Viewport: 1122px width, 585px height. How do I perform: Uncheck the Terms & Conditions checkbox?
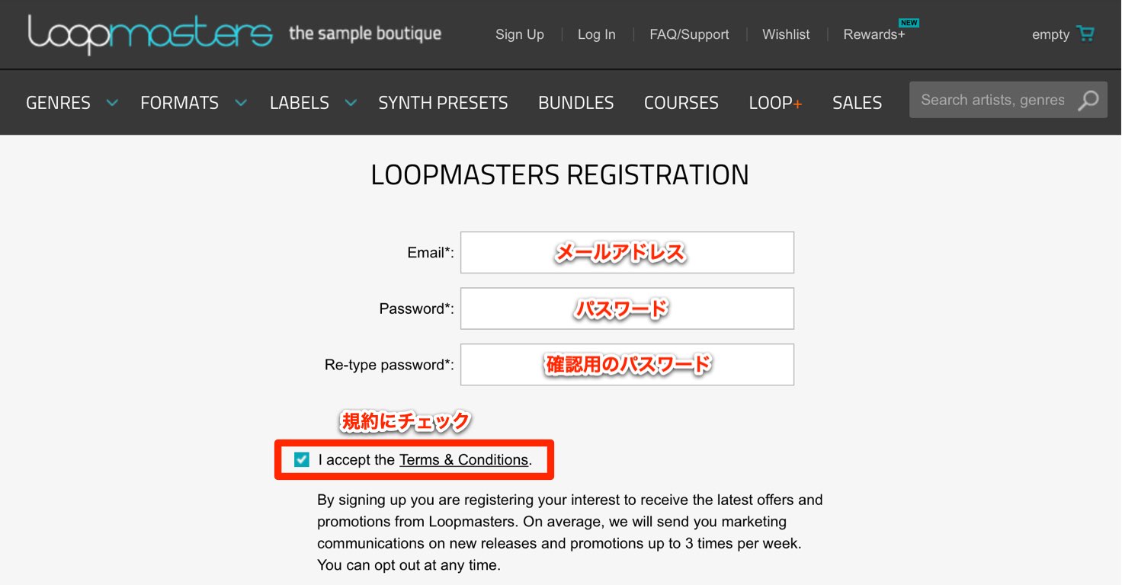pos(302,459)
